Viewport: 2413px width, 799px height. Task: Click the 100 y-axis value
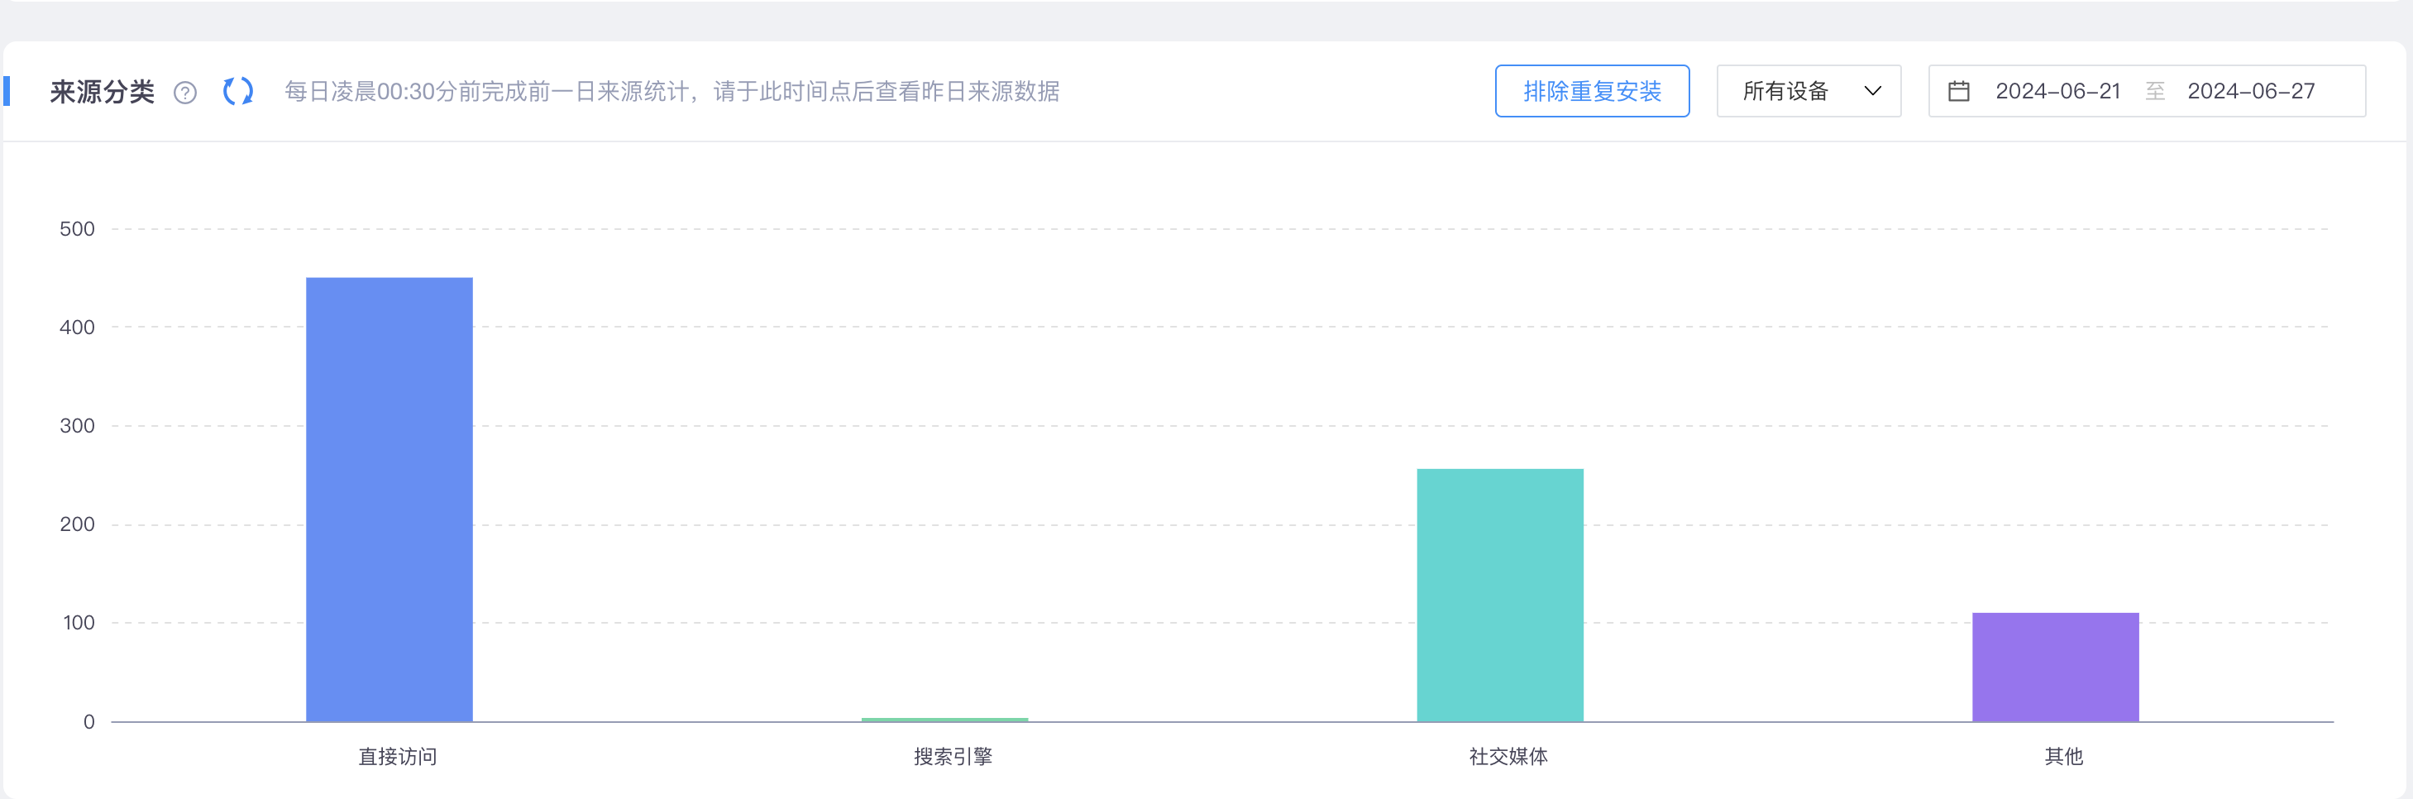(79, 622)
